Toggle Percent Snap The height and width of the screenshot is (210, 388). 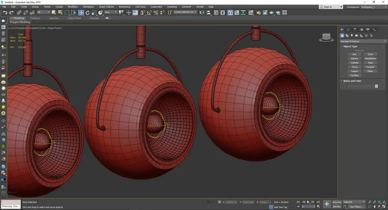[156, 13]
